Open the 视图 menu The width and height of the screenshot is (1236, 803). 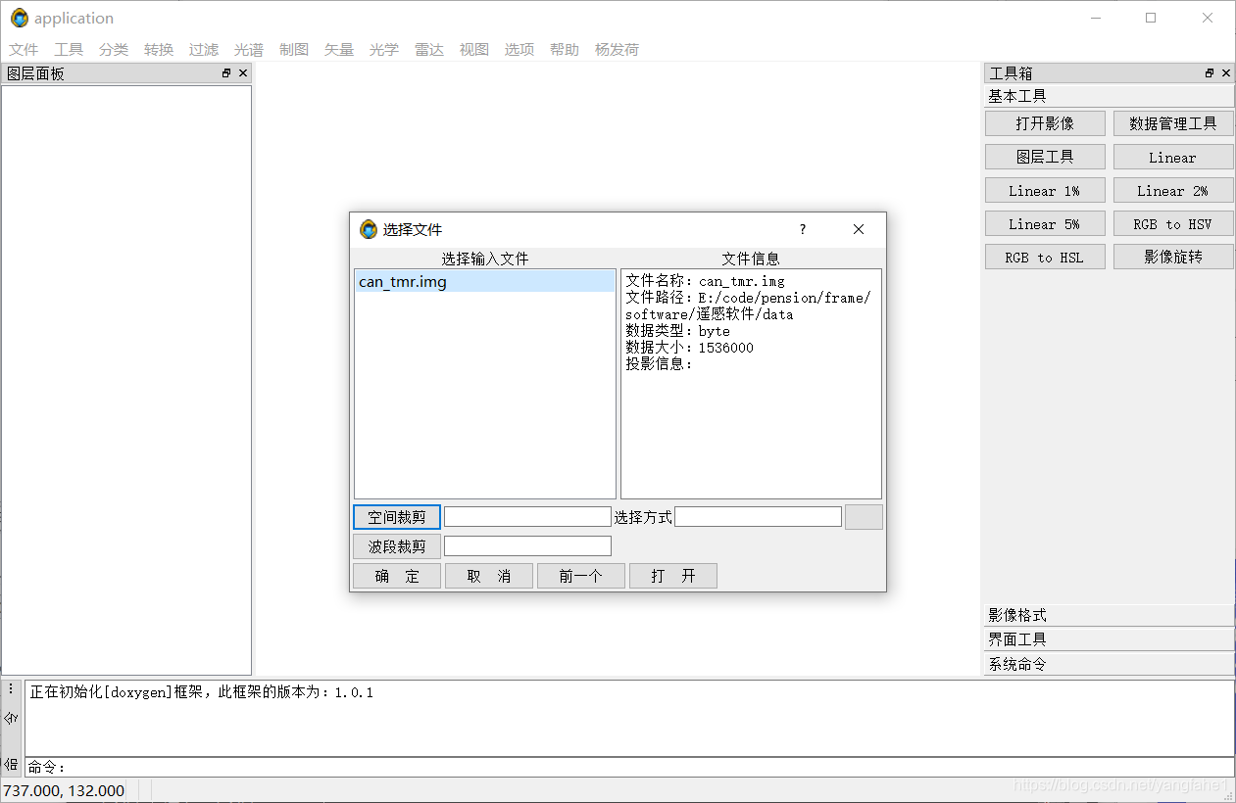click(x=474, y=50)
